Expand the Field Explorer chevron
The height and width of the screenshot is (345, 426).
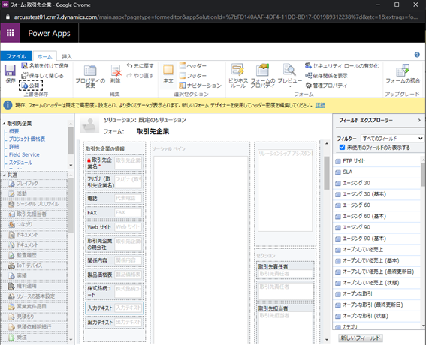tap(419, 120)
